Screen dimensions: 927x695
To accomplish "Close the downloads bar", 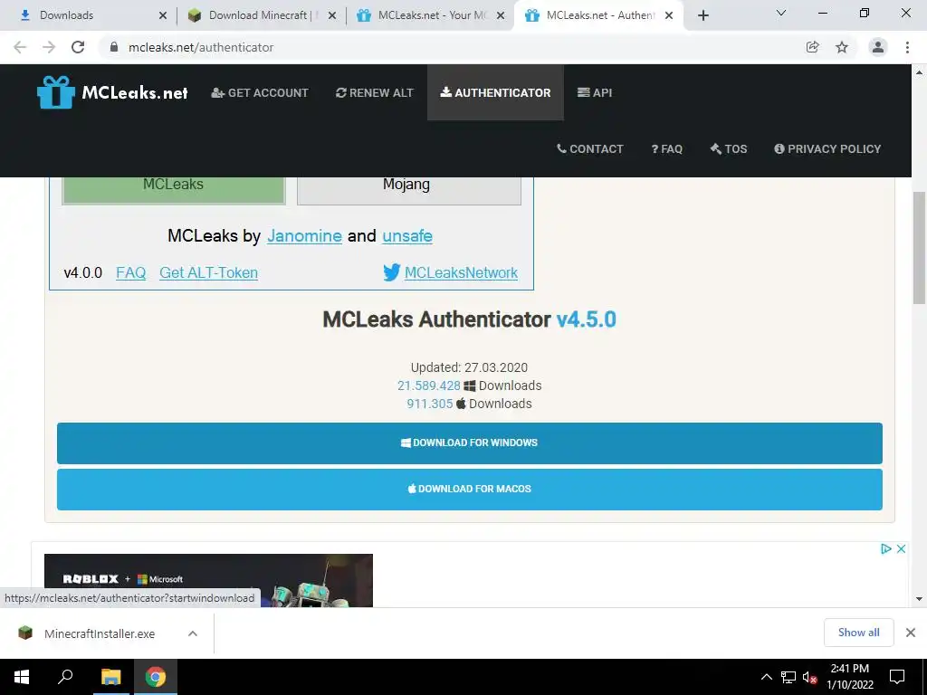I will click(911, 633).
